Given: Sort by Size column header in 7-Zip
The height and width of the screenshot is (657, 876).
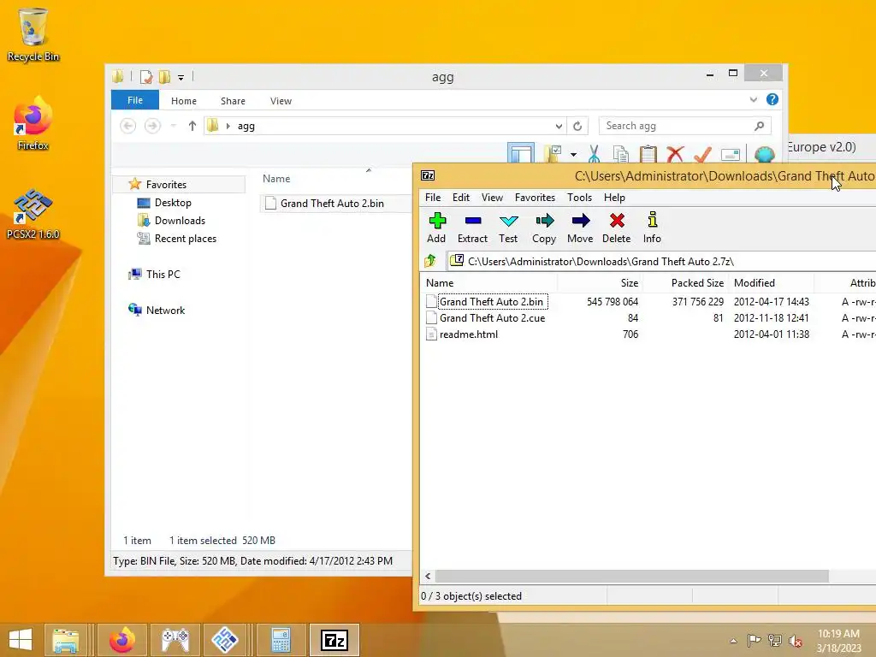Looking at the screenshot, I should (x=600, y=282).
